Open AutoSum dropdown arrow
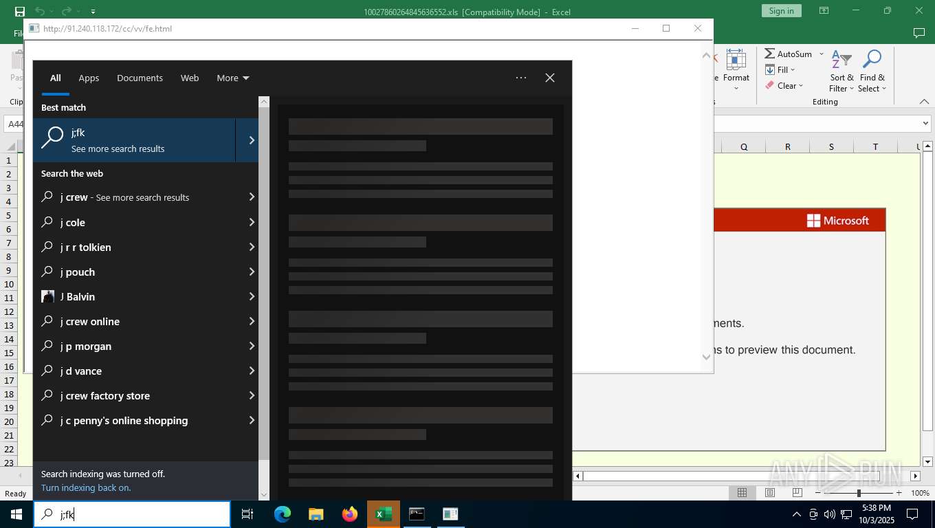Screen dimensions: 935x528 [821, 54]
